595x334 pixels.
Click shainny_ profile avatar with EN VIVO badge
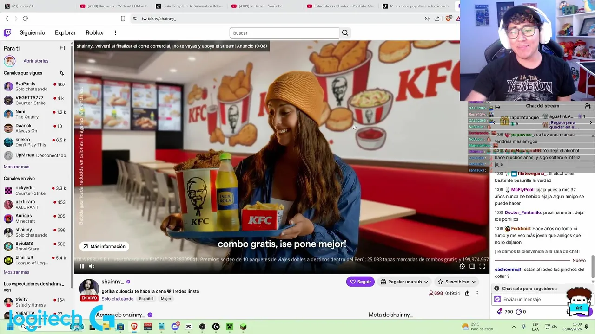click(89, 290)
